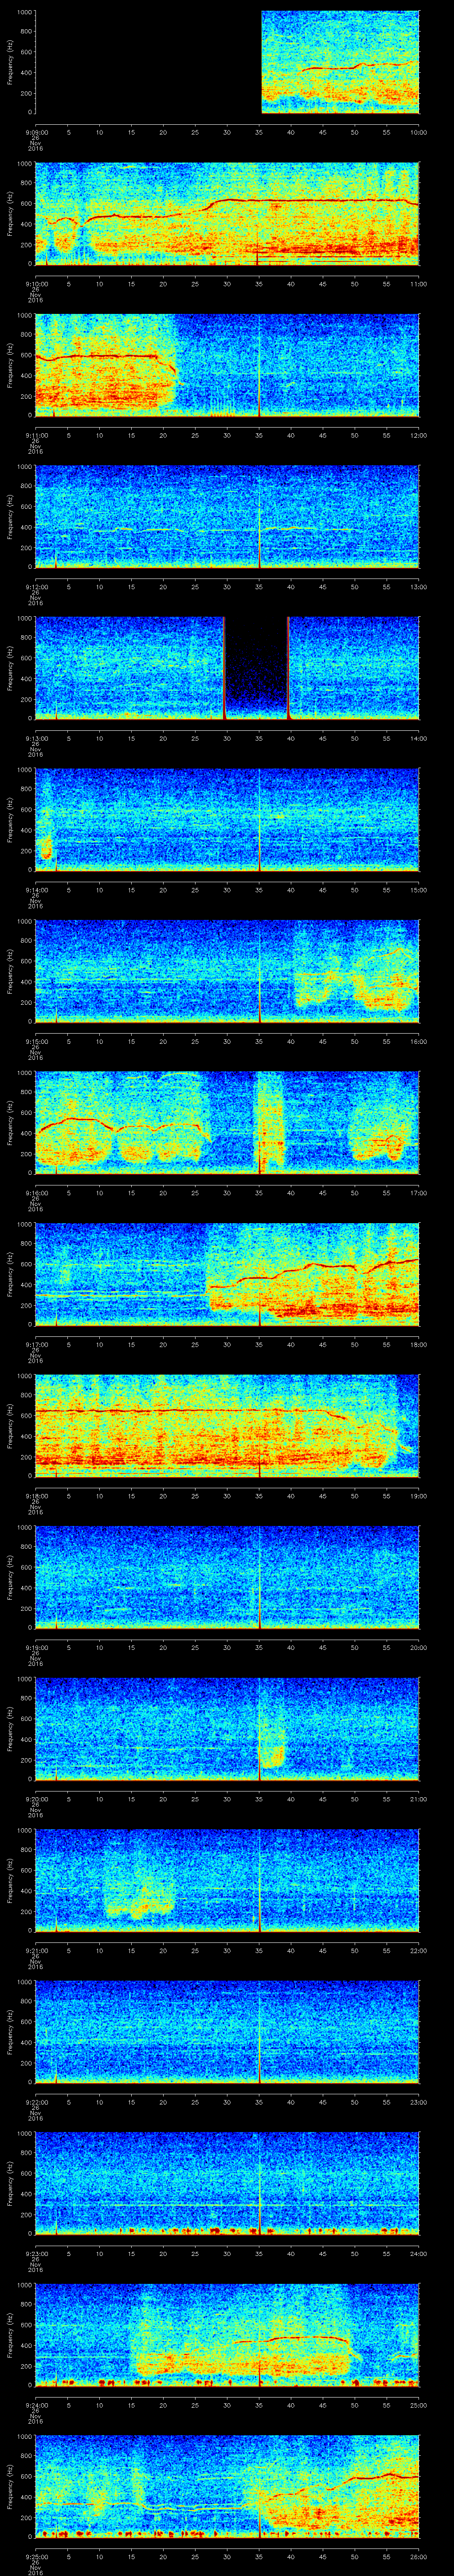Click 'Frequency (Hz)' label of 9:13:00 panel

pyautogui.click(x=10, y=668)
